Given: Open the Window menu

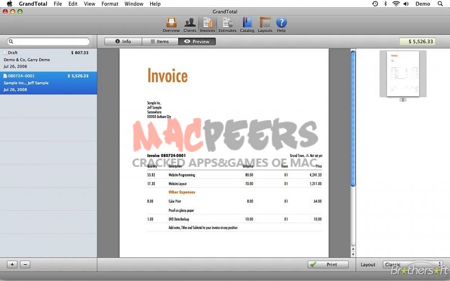Looking at the screenshot, I should click(x=134, y=4).
